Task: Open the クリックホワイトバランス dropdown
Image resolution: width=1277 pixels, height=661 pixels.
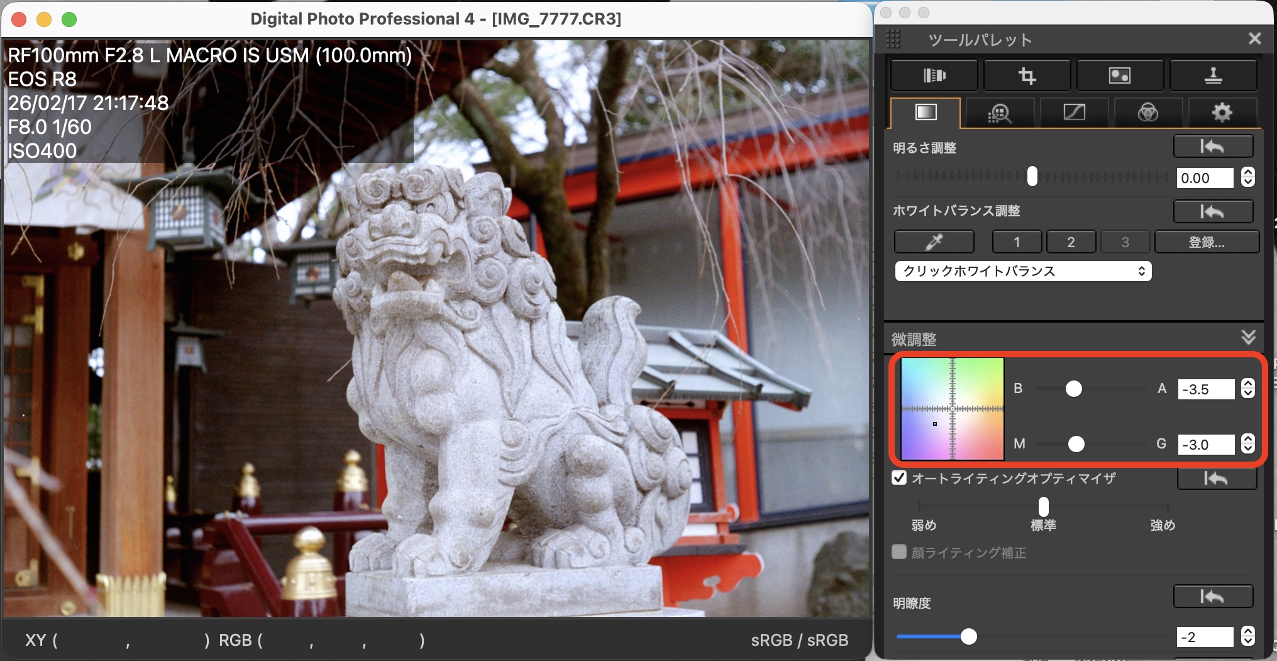Action: [x=1023, y=271]
